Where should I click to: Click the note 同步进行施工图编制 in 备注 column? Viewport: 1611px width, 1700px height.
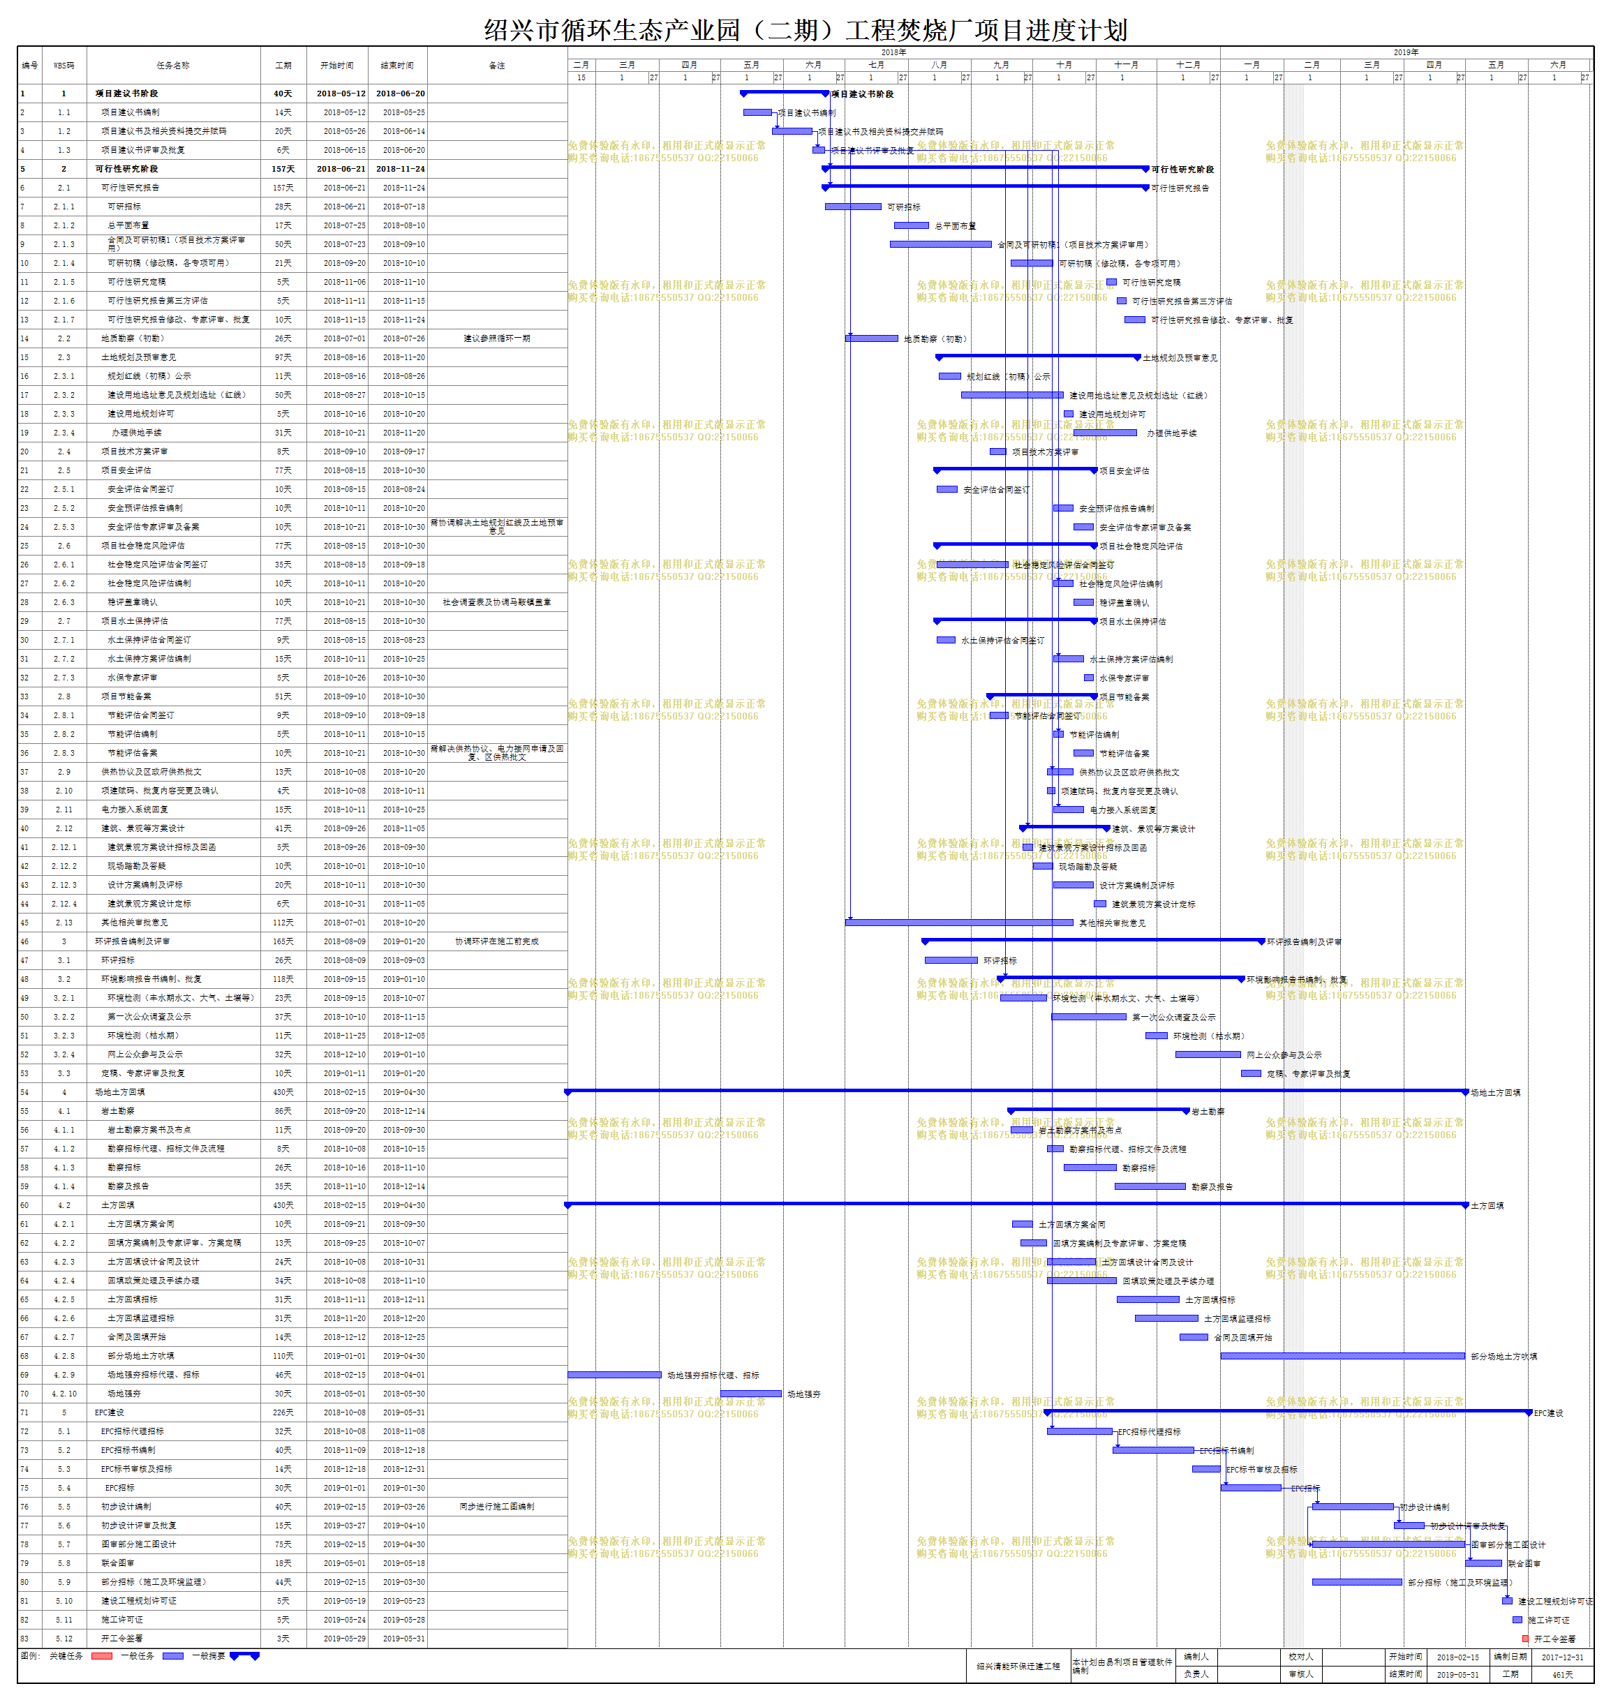tap(497, 1507)
